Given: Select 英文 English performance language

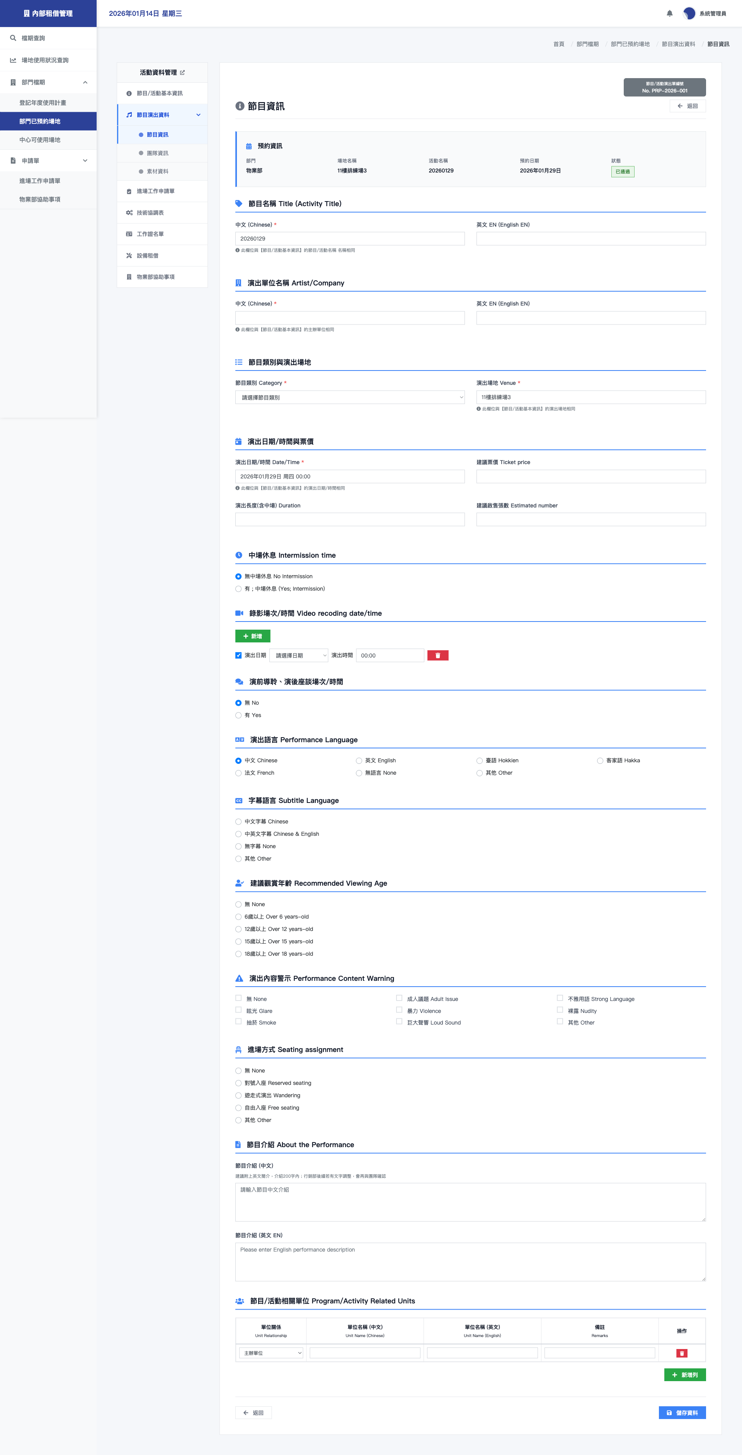Looking at the screenshot, I should click(x=359, y=761).
